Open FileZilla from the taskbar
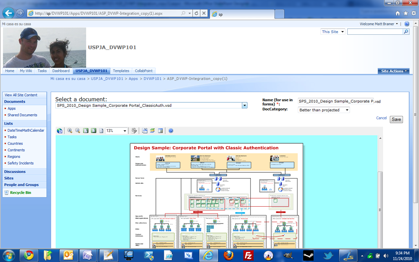 [x=248, y=255]
